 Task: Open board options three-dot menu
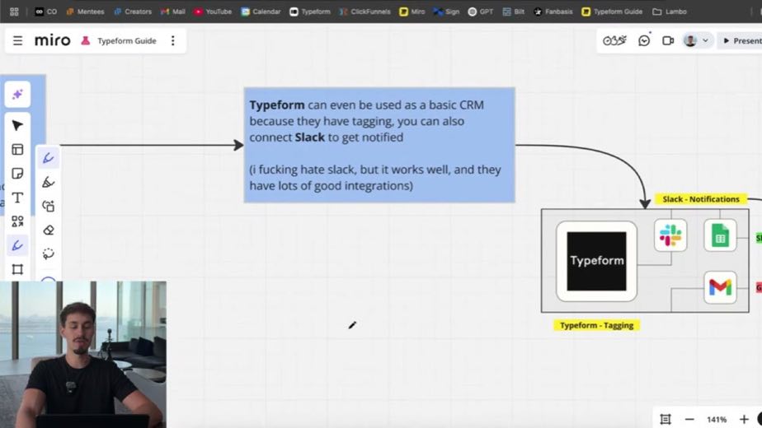coord(173,41)
